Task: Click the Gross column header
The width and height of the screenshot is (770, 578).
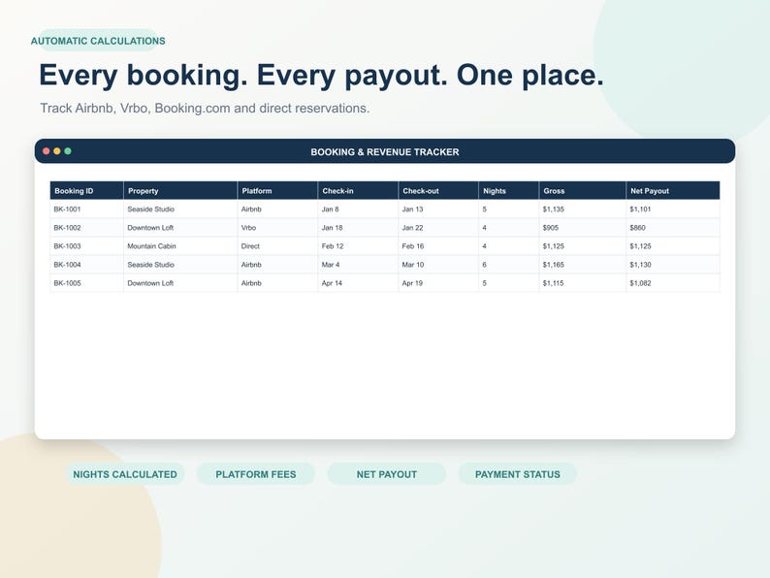Action: click(x=583, y=190)
